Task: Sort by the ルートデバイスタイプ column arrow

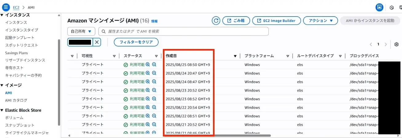Action: pyautogui.click(x=341, y=56)
